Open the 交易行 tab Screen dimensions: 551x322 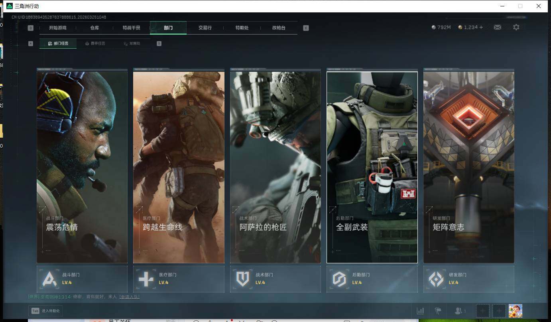pyautogui.click(x=205, y=28)
